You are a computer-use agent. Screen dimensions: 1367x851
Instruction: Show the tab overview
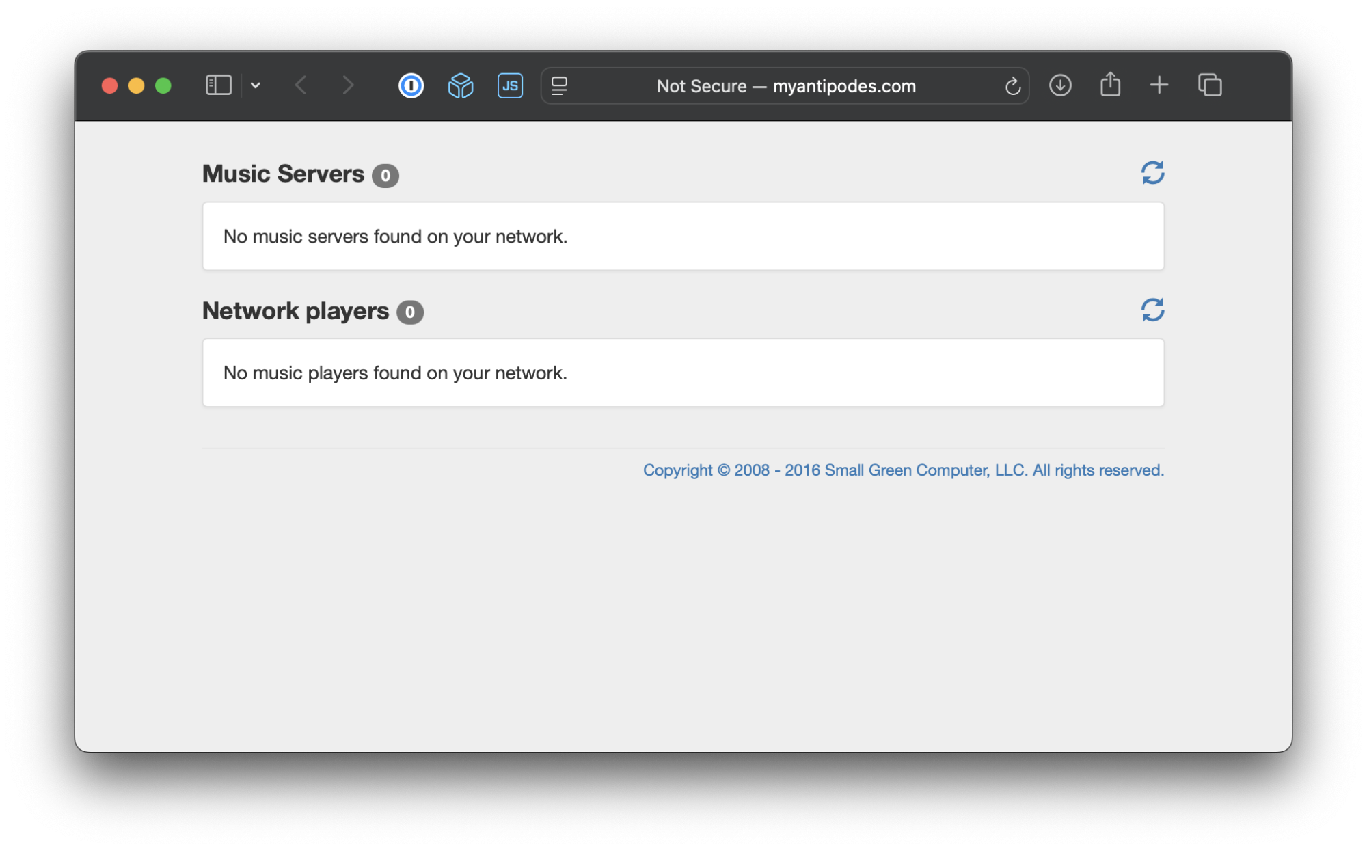(x=1209, y=85)
